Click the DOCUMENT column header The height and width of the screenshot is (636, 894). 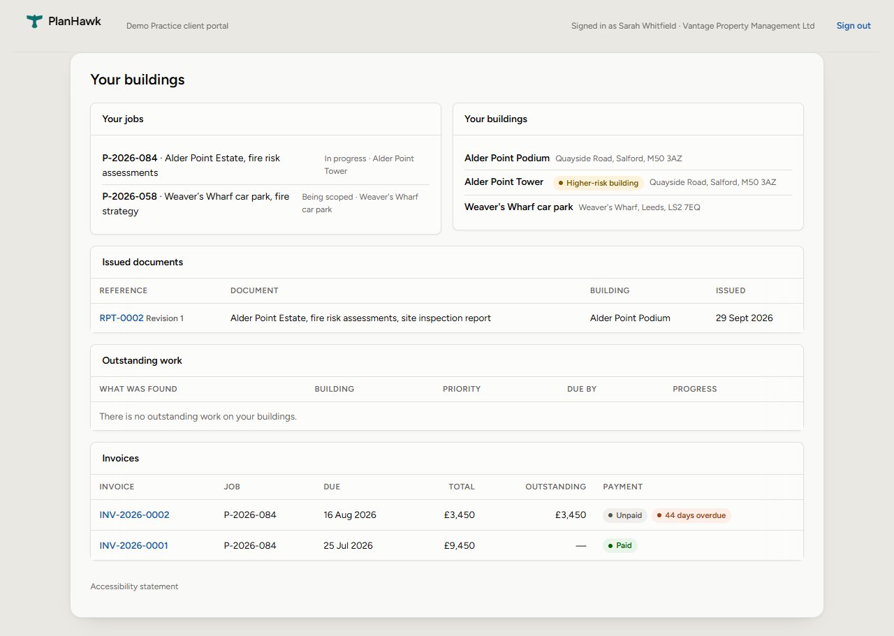254,290
